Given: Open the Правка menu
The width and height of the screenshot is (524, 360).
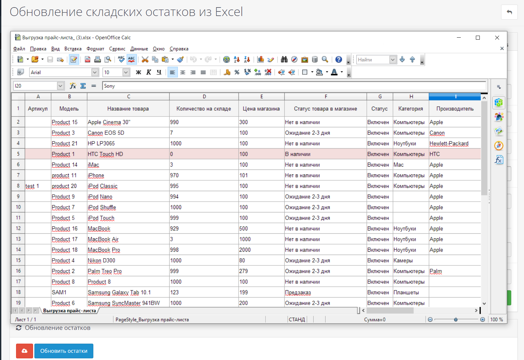Looking at the screenshot, I should (x=38, y=49).
